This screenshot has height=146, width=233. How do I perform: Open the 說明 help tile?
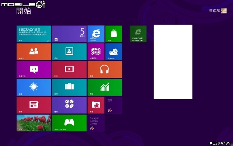(x=114, y=105)
